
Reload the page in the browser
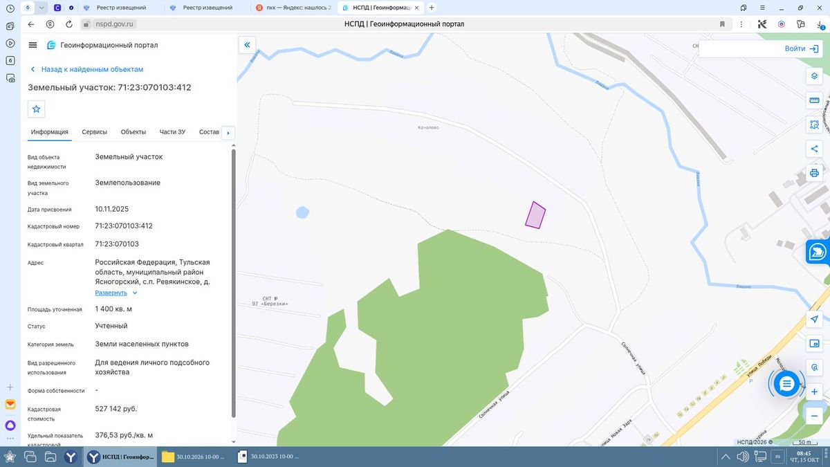69,24
